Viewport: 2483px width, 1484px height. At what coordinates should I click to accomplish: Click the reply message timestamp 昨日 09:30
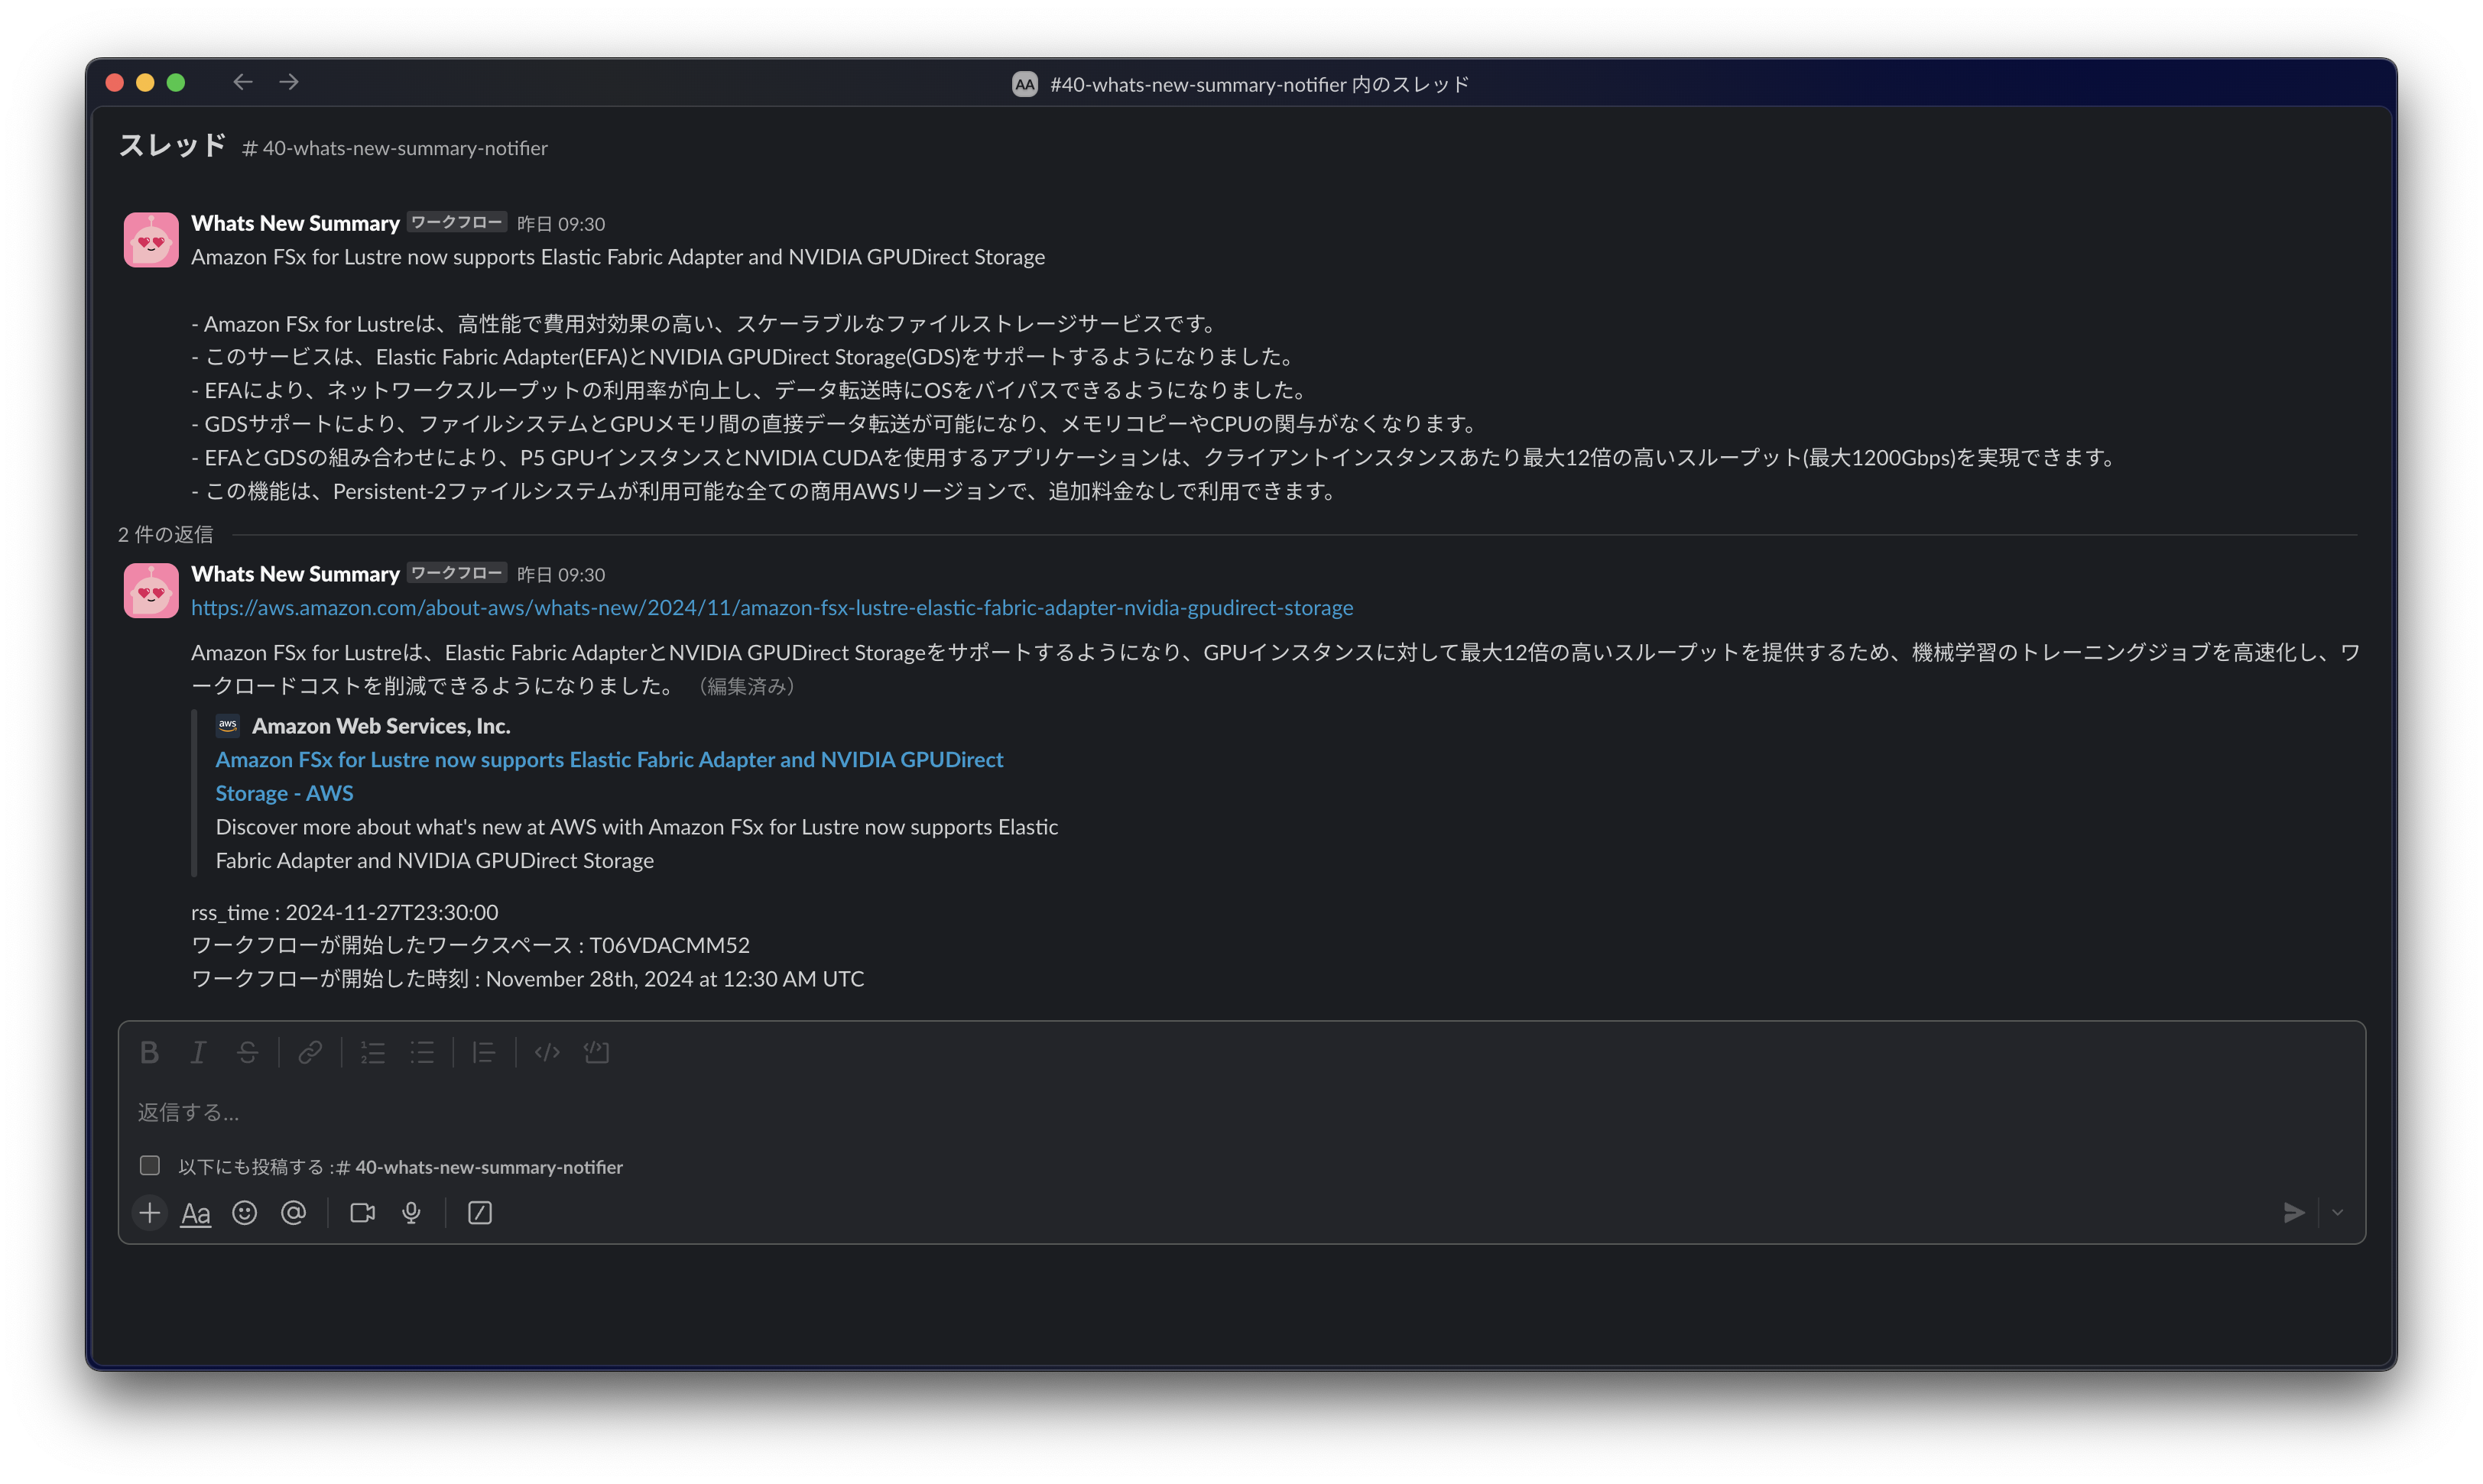[x=561, y=575]
